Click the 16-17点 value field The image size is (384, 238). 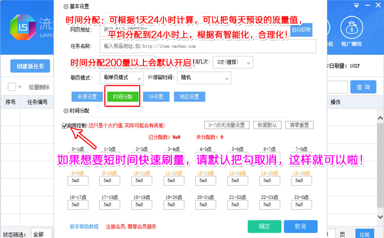pyautogui.click(x=78, y=205)
